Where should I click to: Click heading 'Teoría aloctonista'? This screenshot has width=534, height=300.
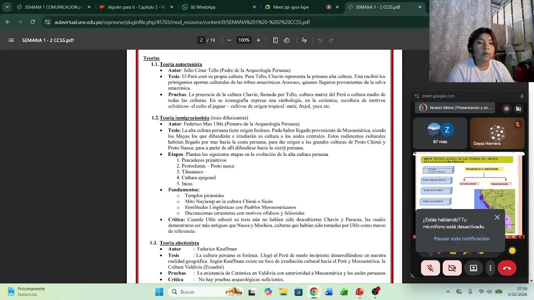pos(179,243)
